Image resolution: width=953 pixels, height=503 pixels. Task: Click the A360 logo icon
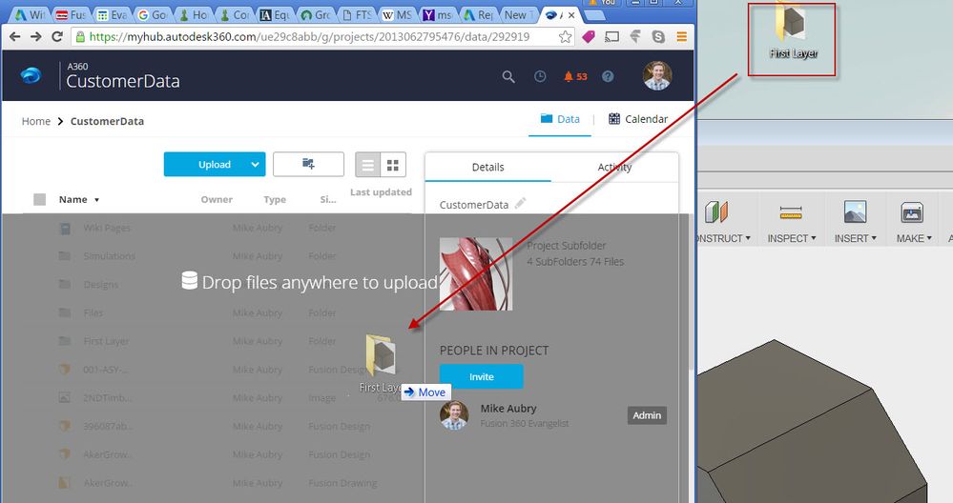[31, 75]
